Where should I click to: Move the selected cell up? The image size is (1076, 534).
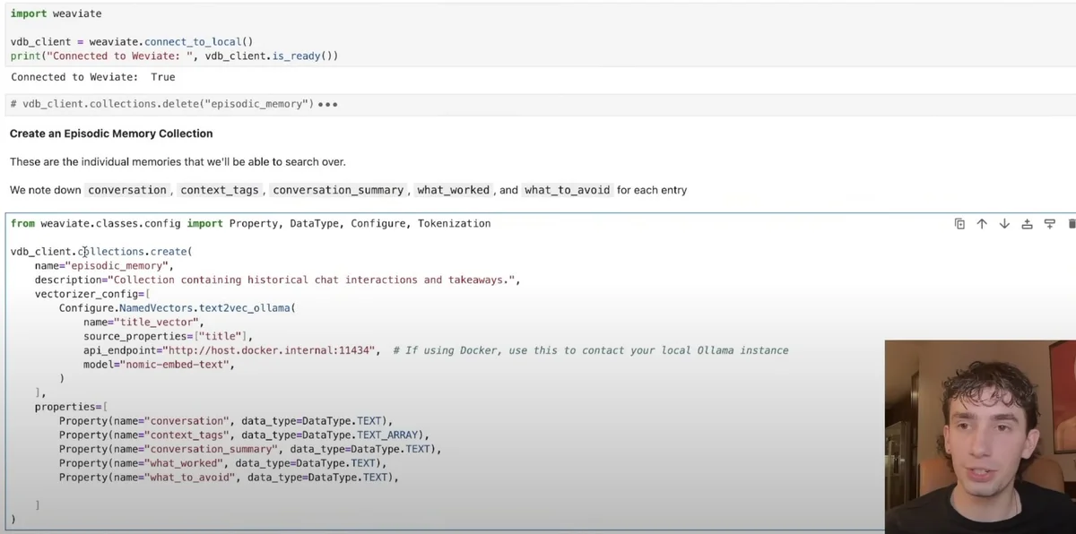point(982,224)
